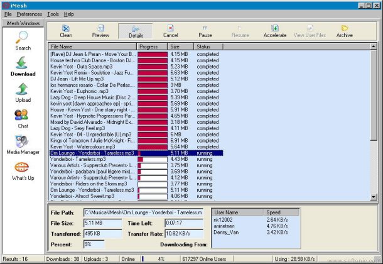Cancel the selected download
Screen dimensions: 383x264
click(171, 31)
